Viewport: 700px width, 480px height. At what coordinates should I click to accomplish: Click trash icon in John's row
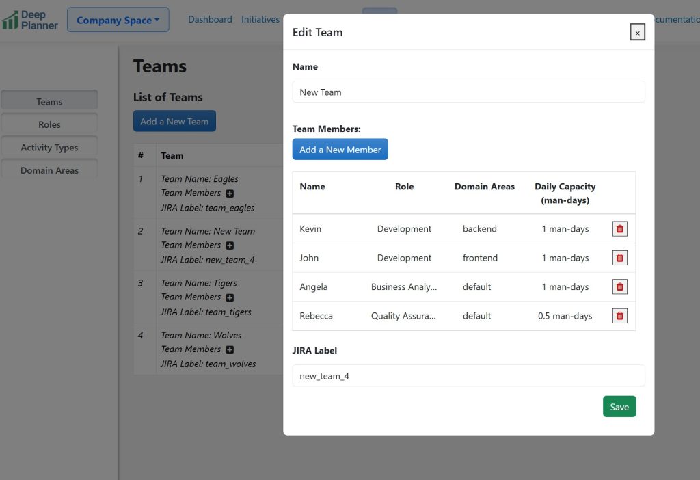[619, 258]
